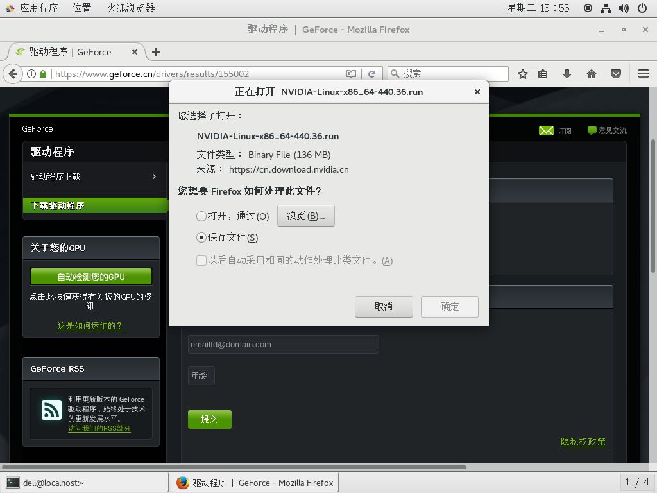The width and height of the screenshot is (657, 493).
Task: Open the network status tray icon
Action: click(x=606, y=8)
